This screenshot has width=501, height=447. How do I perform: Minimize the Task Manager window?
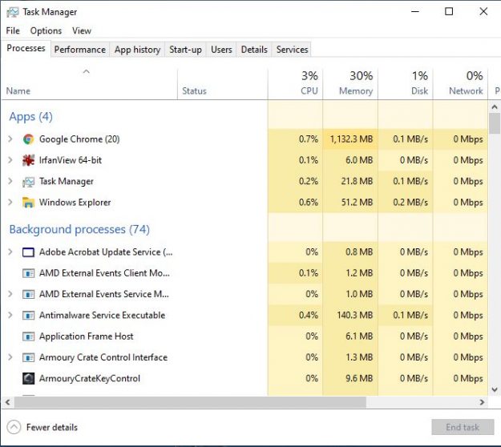point(415,12)
